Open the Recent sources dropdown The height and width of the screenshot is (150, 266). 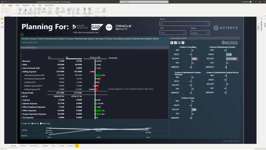coord(50,10)
